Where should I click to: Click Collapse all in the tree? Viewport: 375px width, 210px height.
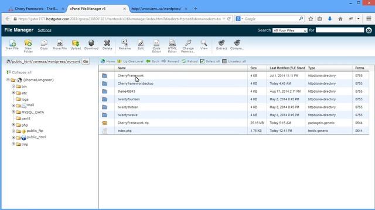pyautogui.click(x=19, y=72)
